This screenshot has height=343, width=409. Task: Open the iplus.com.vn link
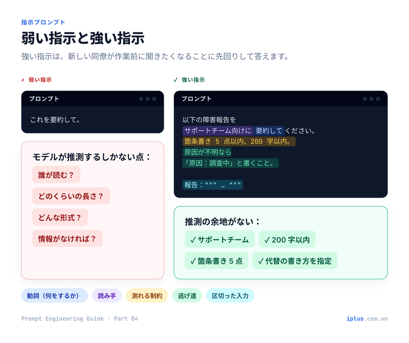(x=367, y=318)
